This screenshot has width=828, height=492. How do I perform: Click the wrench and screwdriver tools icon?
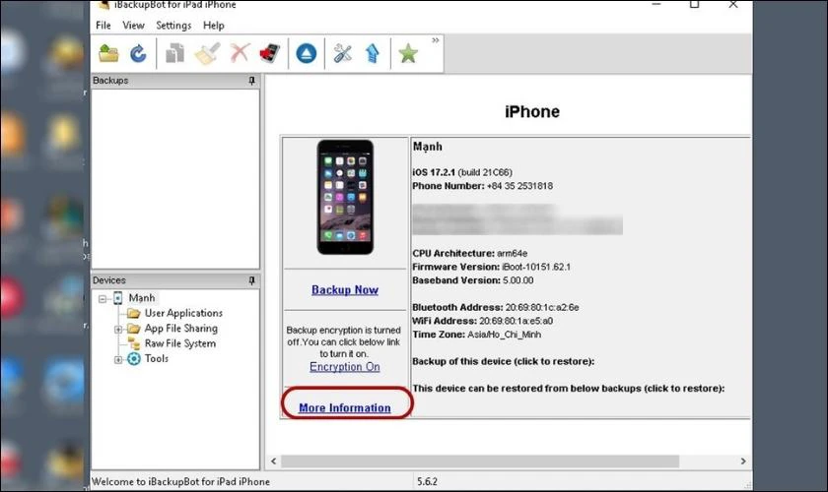(x=343, y=53)
